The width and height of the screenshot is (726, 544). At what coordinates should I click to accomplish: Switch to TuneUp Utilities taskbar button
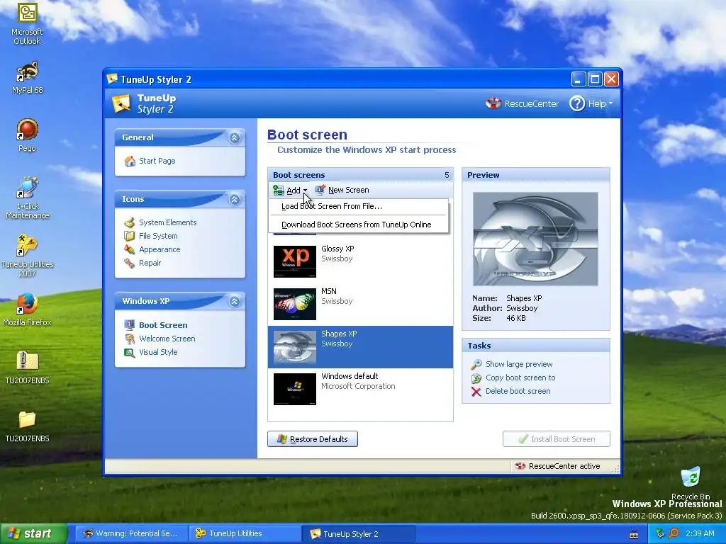(245, 534)
